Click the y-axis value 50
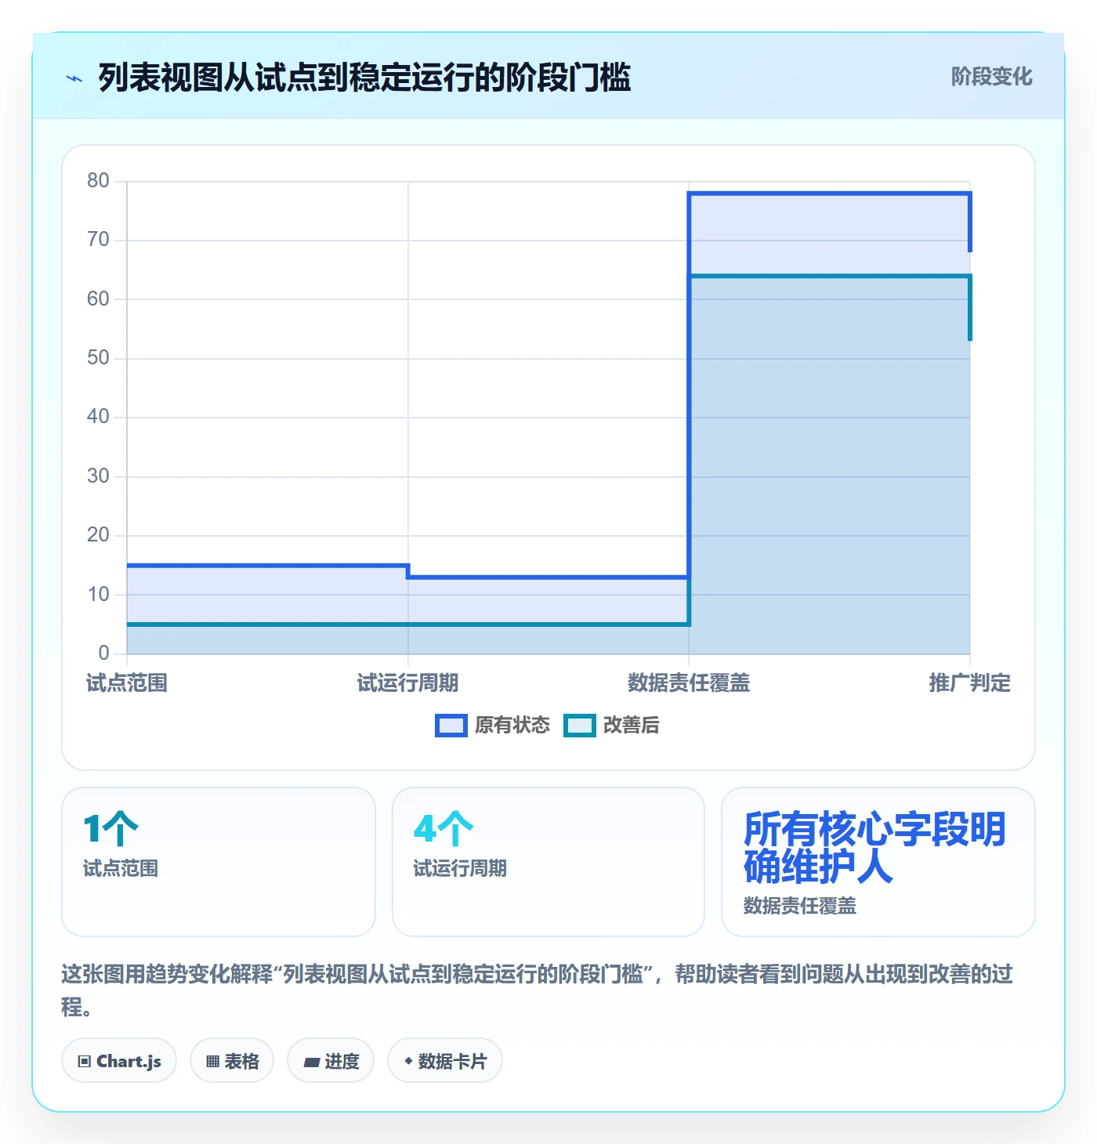This screenshot has width=1097, height=1144. pyautogui.click(x=98, y=358)
